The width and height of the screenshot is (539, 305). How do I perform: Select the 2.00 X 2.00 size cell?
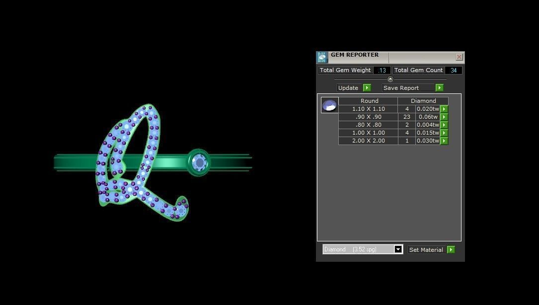coord(368,141)
